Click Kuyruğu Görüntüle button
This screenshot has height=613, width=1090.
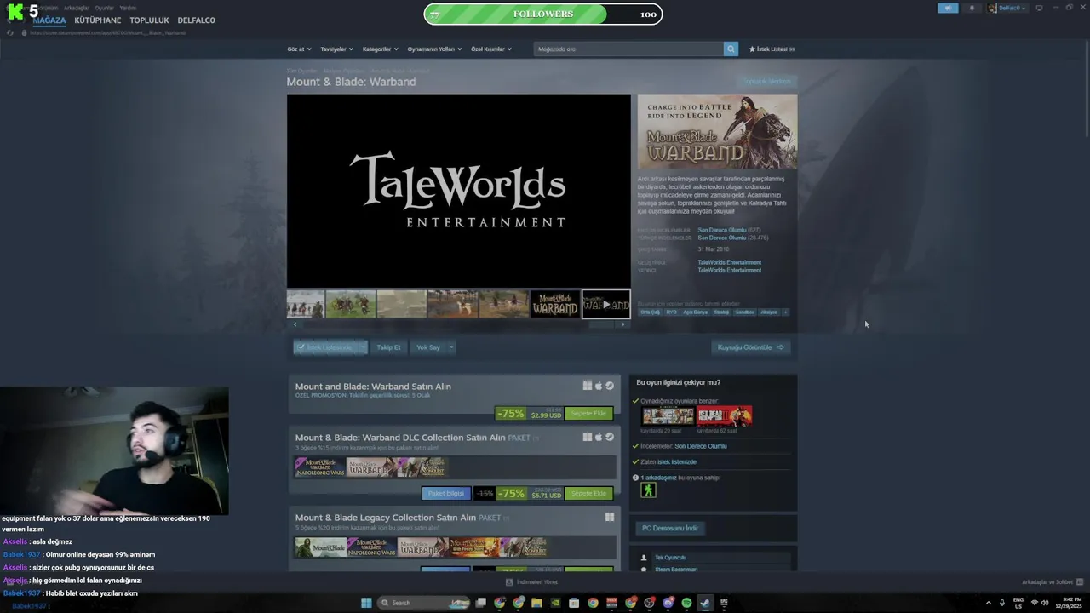(750, 347)
